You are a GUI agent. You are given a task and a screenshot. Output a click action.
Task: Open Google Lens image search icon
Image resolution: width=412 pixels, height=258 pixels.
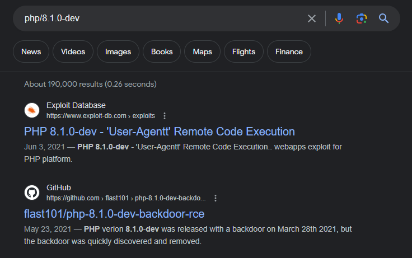[361, 18]
